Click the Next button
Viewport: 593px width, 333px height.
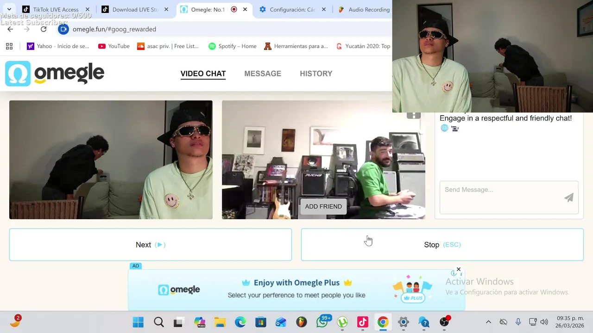(x=151, y=245)
